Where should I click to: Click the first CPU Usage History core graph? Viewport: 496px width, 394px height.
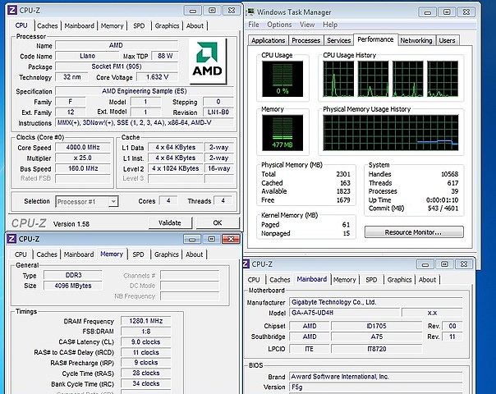338,79
